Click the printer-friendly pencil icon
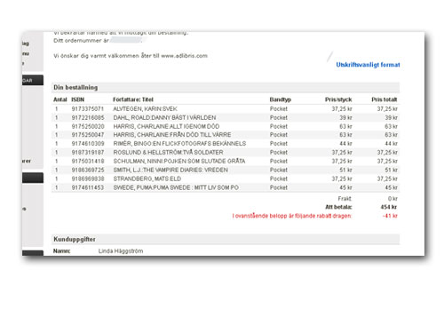Image resolution: width=444 pixels, height=333 pixels. 329,56
